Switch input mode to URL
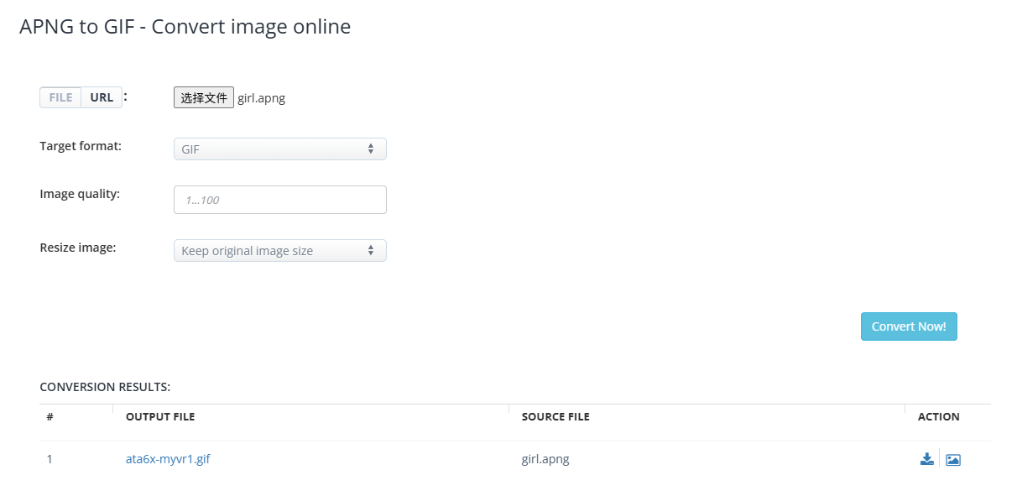The image size is (1017, 496). coord(102,97)
